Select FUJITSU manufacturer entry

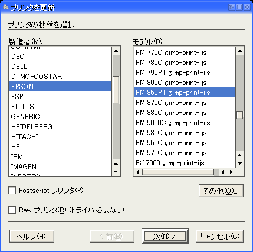60,107
